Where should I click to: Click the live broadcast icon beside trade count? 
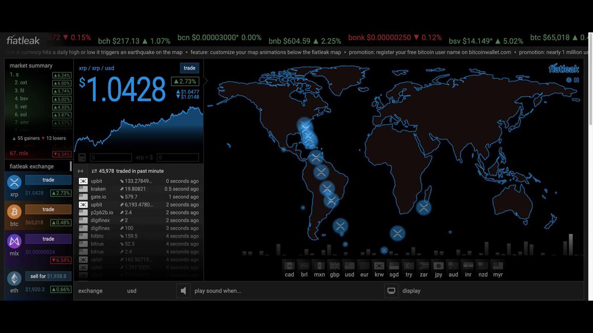pyautogui.click(x=81, y=171)
